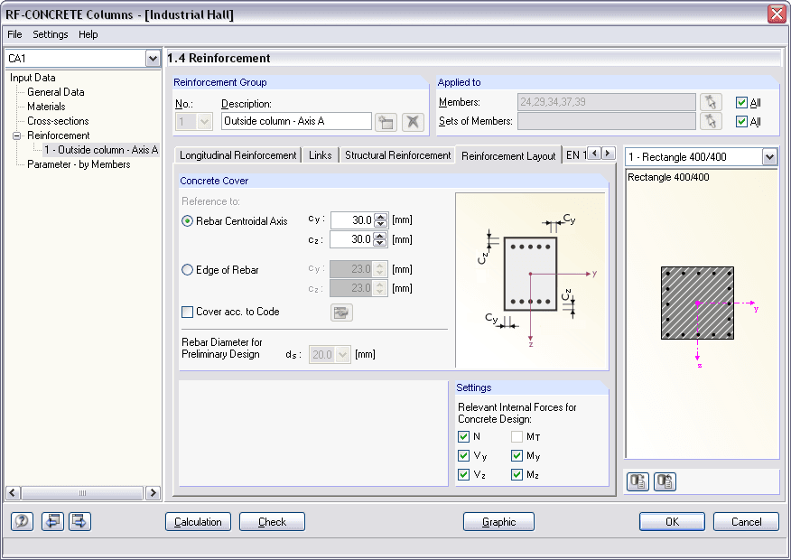Toggle All checkbox for Members
The width and height of the screenshot is (791, 560).
click(x=741, y=102)
